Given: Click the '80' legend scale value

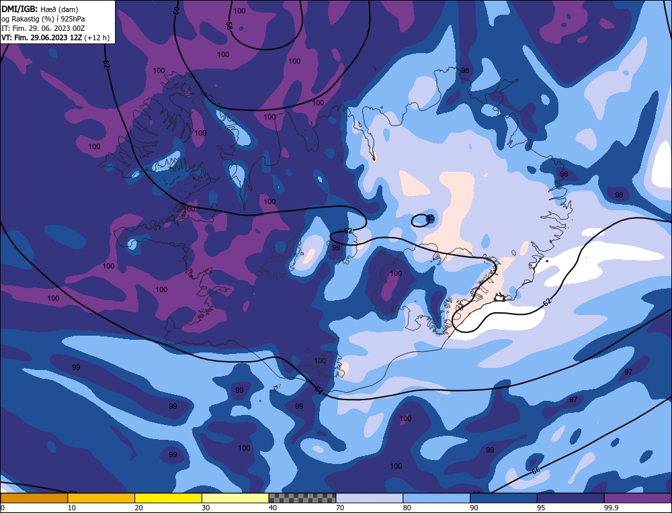Looking at the screenshot, I should coord(407,508).
